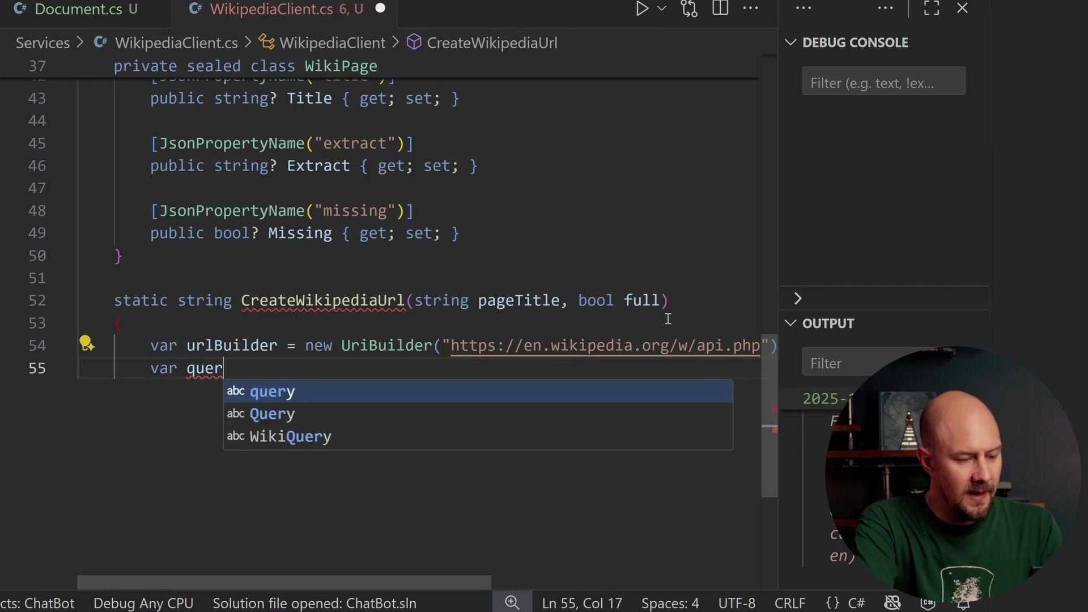1088x612 pixels.
Task: Switch to the Document.cs tab
Action: 78,9
